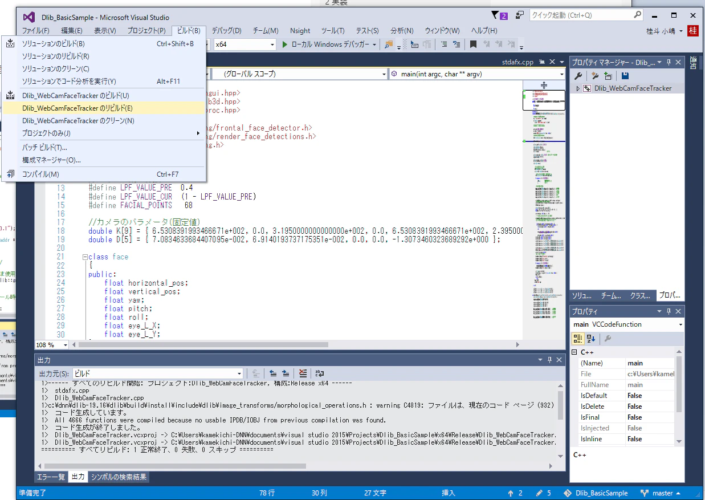Keep the stdafx.cpp preview tab open
The image size is (705, 500).
click(542, 62)
